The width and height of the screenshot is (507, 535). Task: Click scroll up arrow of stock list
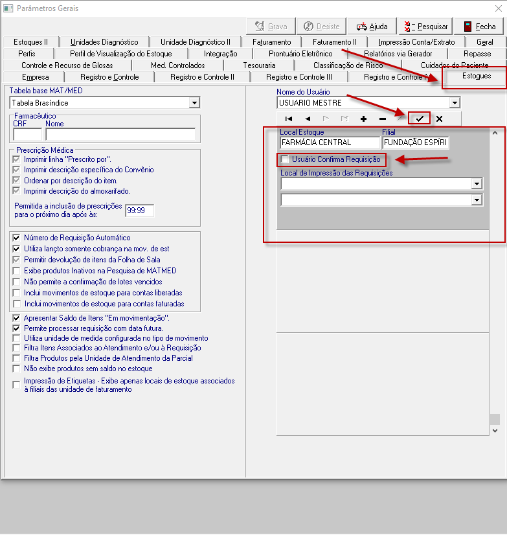[x=495, y=133]
